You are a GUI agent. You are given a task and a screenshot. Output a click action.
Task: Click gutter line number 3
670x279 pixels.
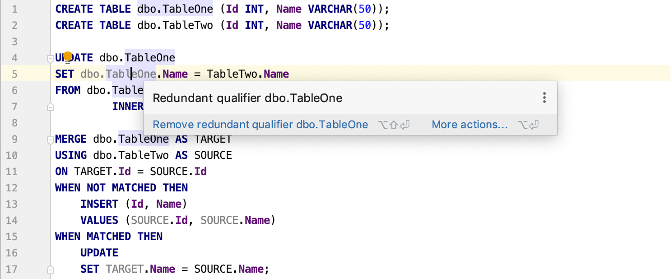15,42
